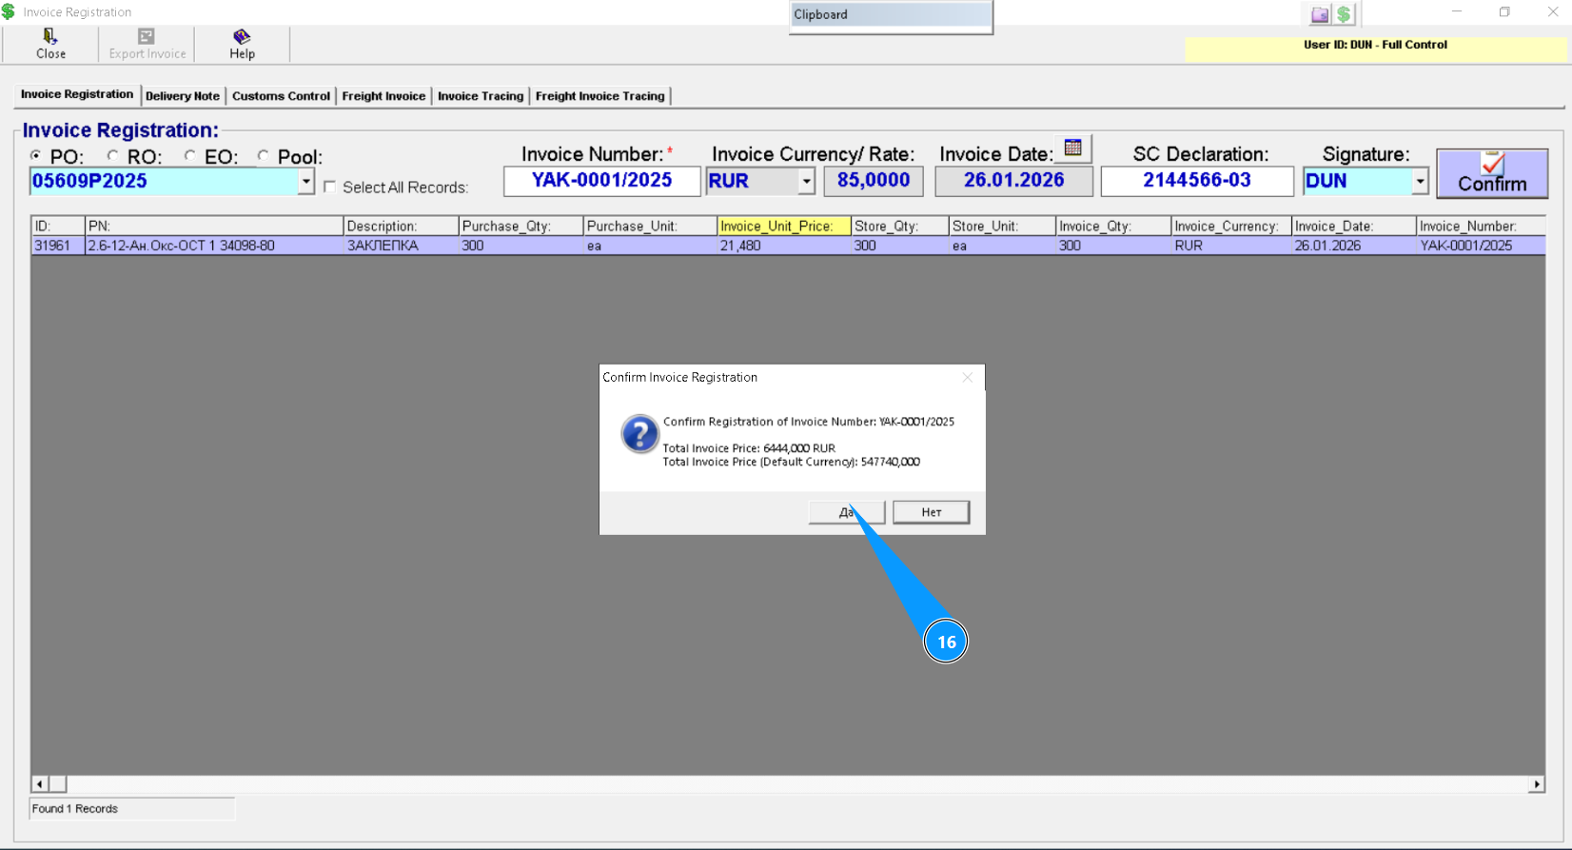
Task: Open the Delivery Note tab
Action: (183, 96)
